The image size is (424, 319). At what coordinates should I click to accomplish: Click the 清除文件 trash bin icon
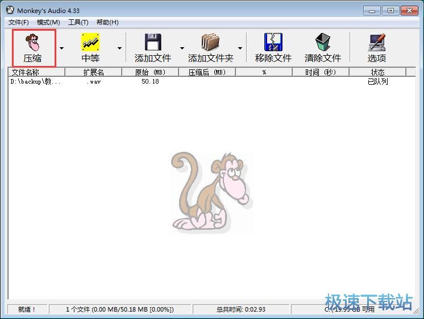click(323, 42)
